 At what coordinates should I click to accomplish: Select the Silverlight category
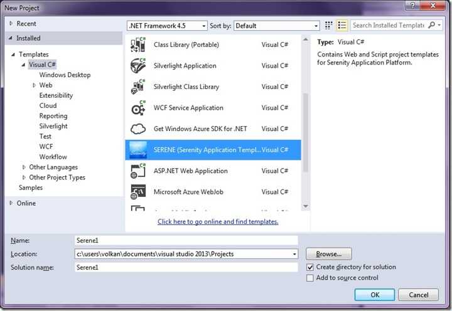pyautogui.click(x=53, y=126)
